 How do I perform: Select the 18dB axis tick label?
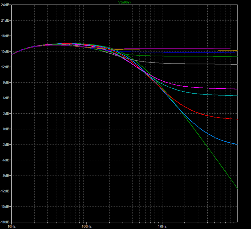(x=5, y=36)
